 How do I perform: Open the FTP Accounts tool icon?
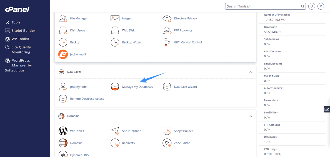(x=167, y=30)
